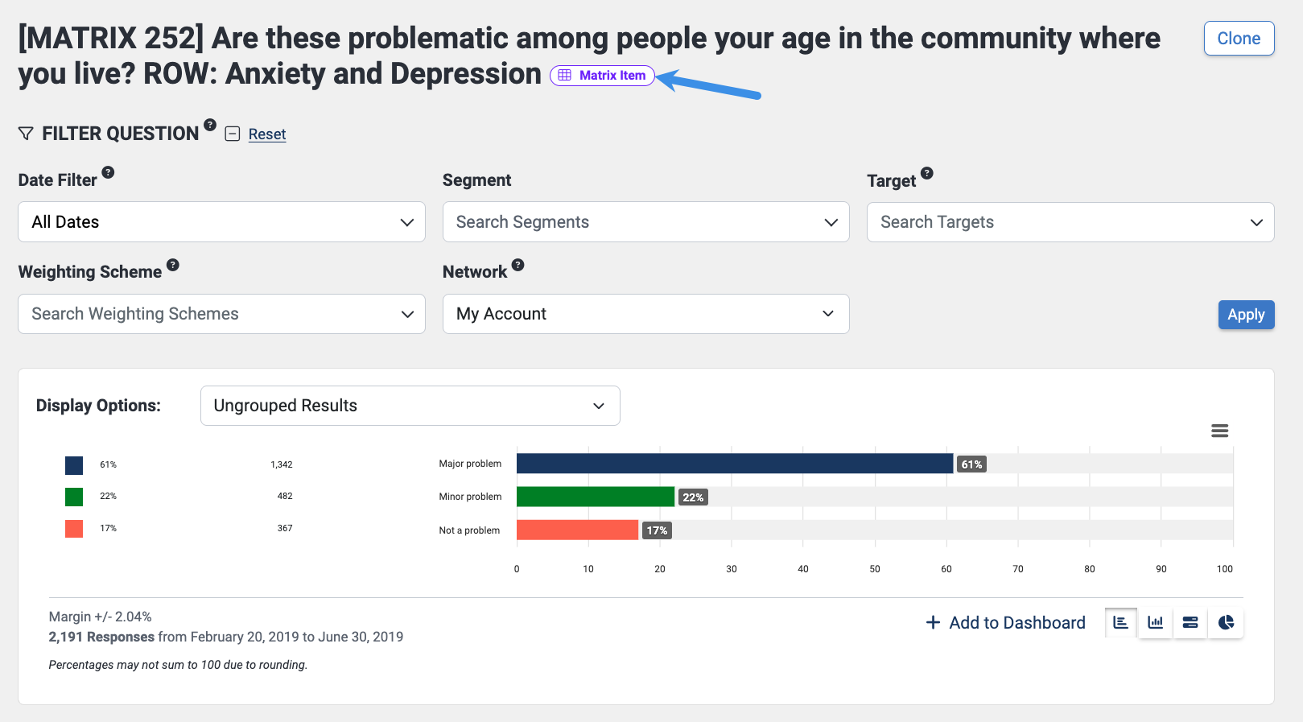This screenshot has height=722, width=1303.
Task: Switch to vertical column chart view icon
Action: pos(1156,622)
